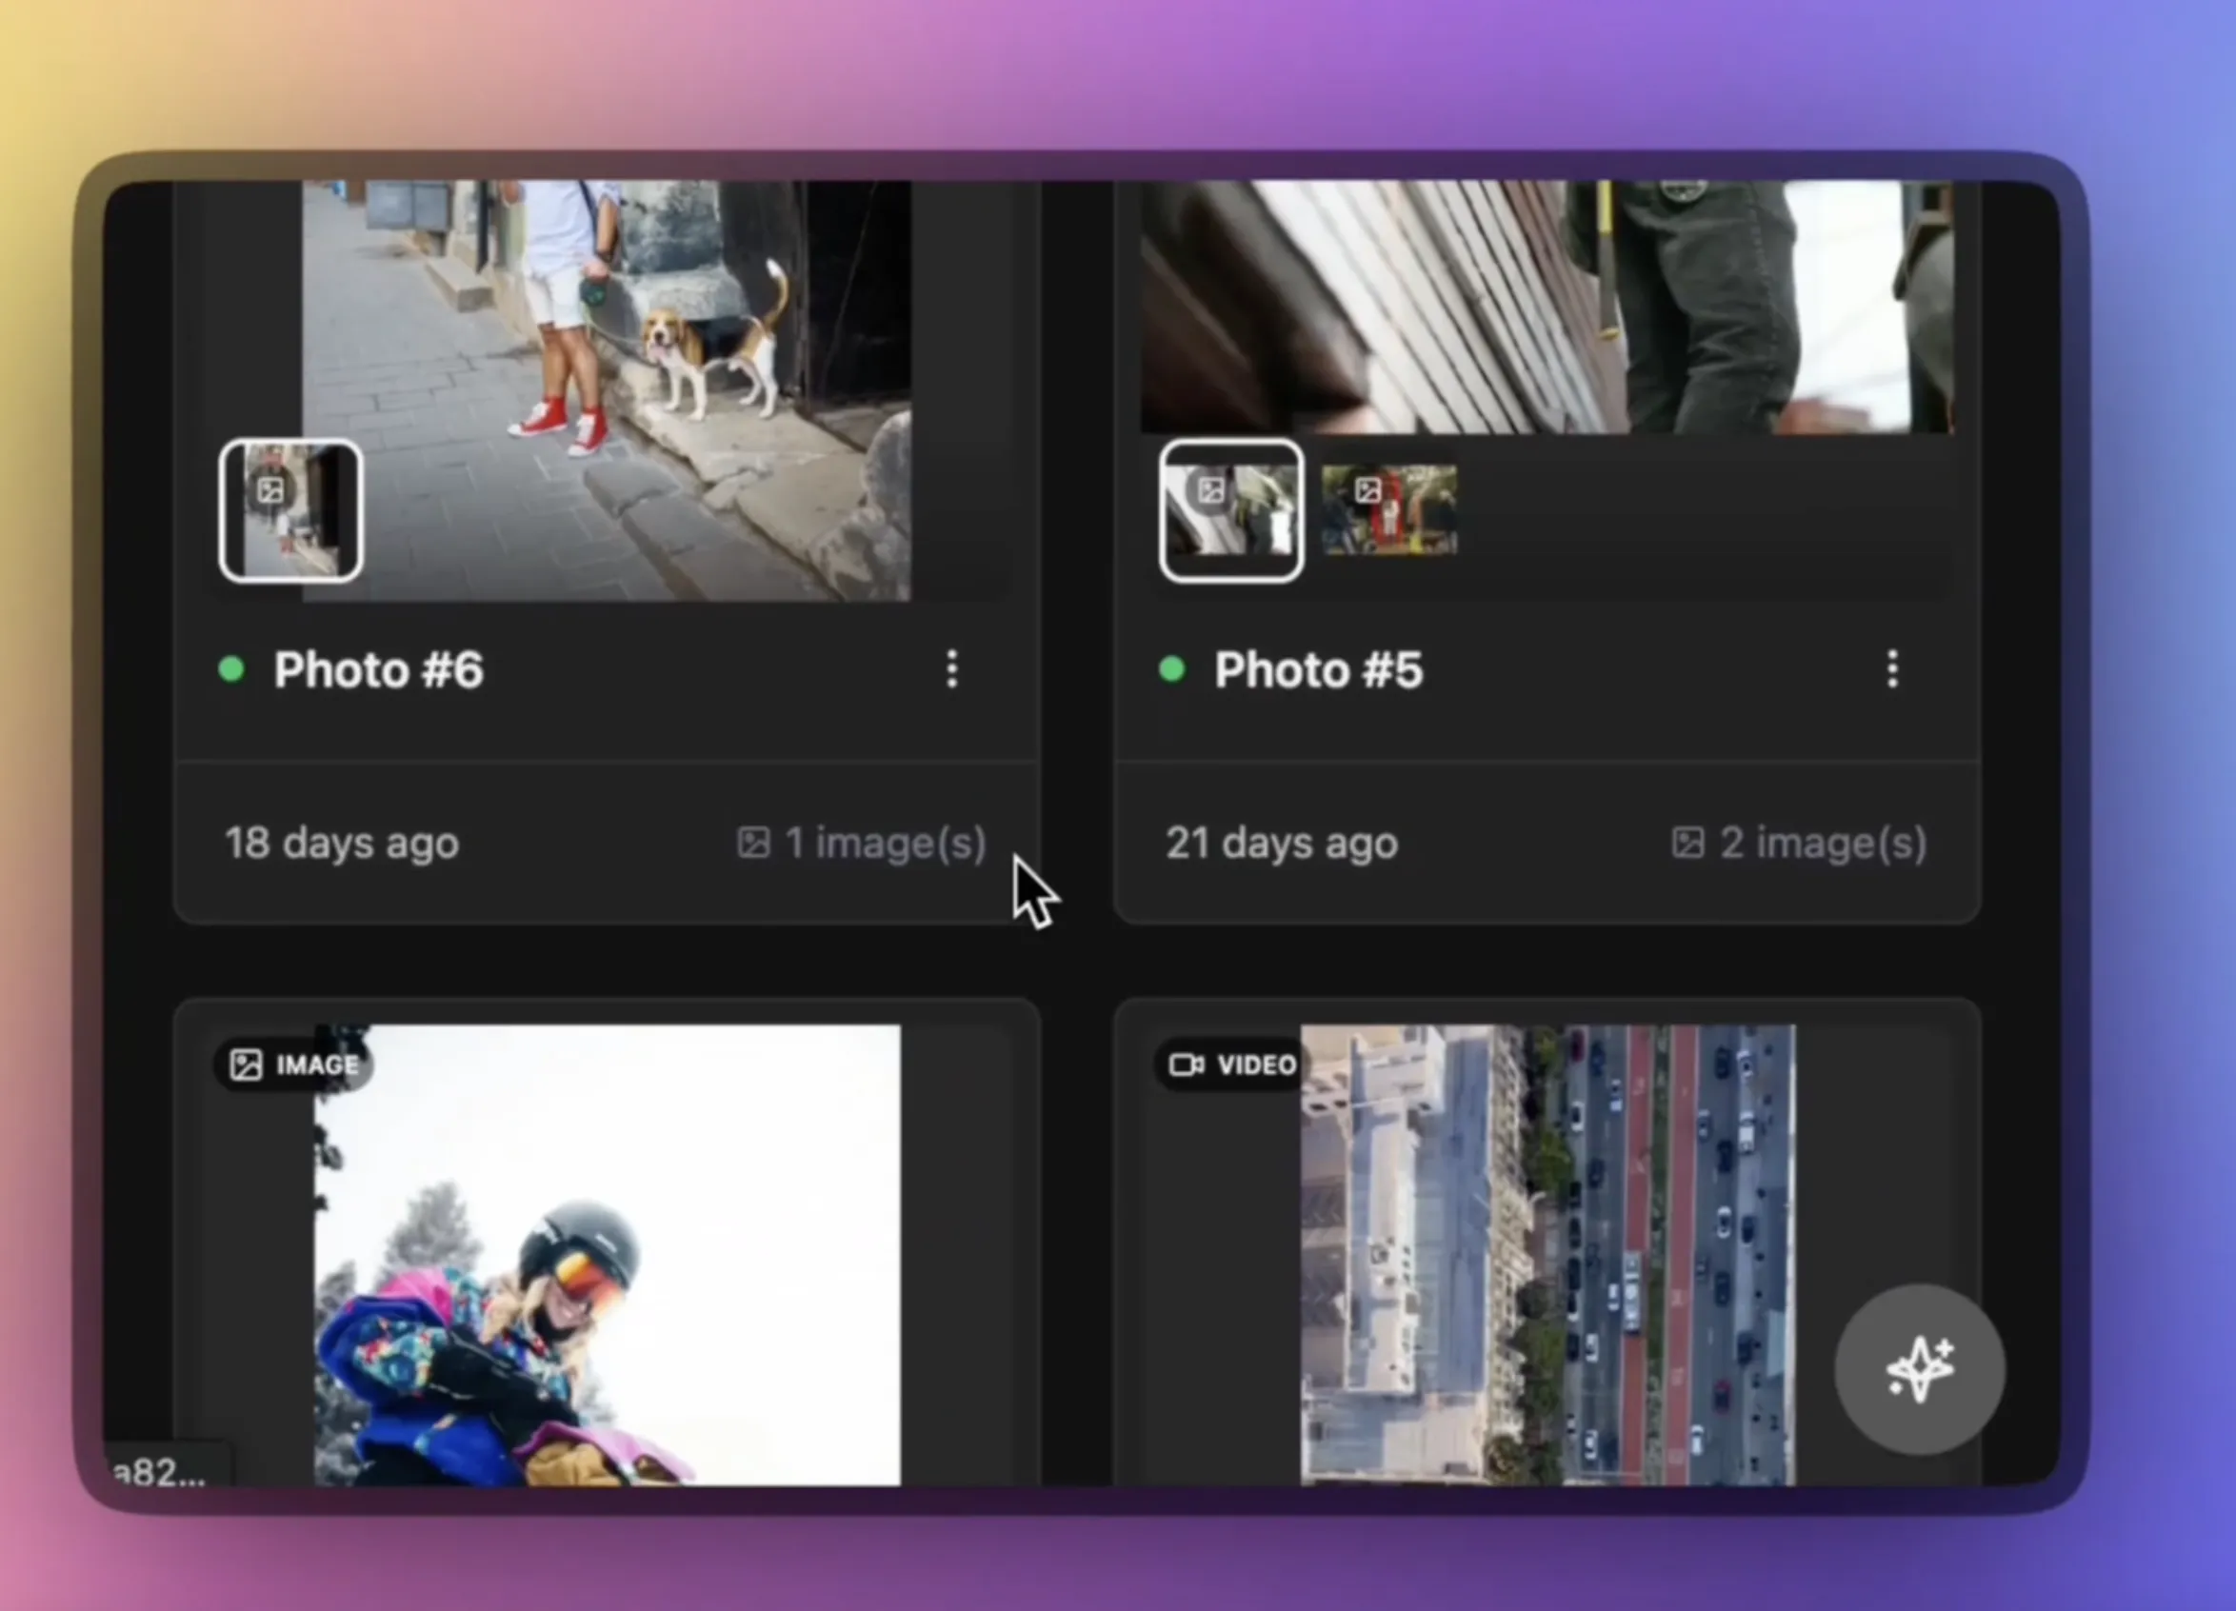Image resolution: width=2236 pixels, height=1611 pixels.
Task: Open Photo #5 three-dot options menu
Action: [x=1892, y=669]
